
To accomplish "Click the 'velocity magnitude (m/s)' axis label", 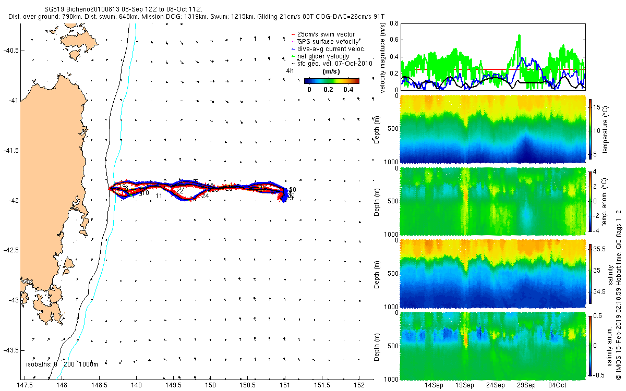I will [383, 57].
